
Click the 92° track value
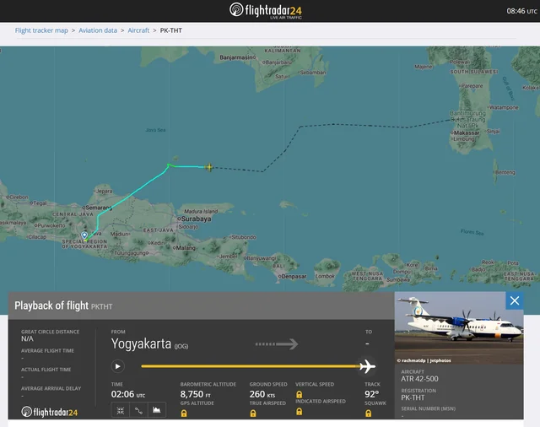[372, 394]
